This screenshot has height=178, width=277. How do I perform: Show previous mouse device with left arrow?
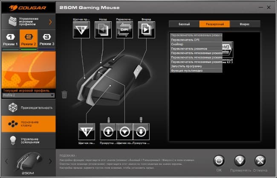pos(6,161)
